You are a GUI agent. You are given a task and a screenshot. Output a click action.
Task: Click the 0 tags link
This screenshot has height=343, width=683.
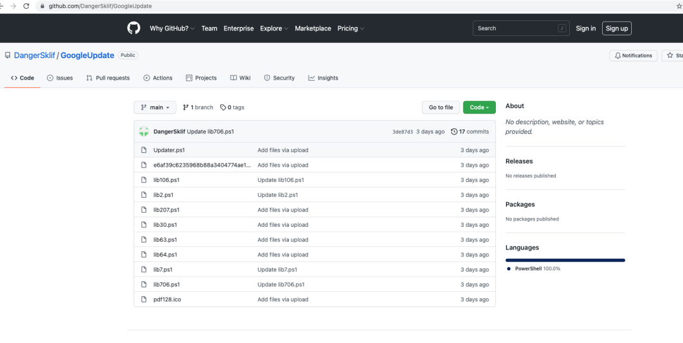pos(232,107)
